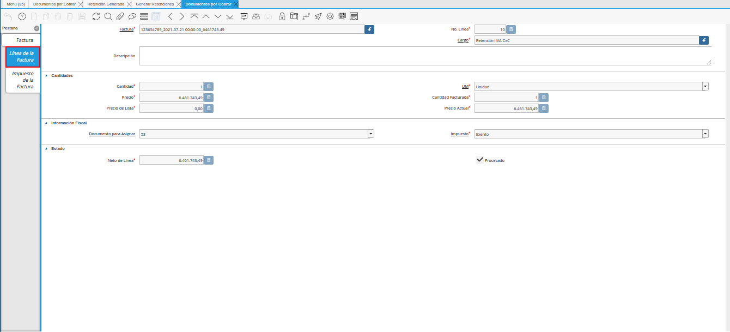The image size is (730, 332).
Task: Open calculator for No. Línea field
Action: click(512, 29)
